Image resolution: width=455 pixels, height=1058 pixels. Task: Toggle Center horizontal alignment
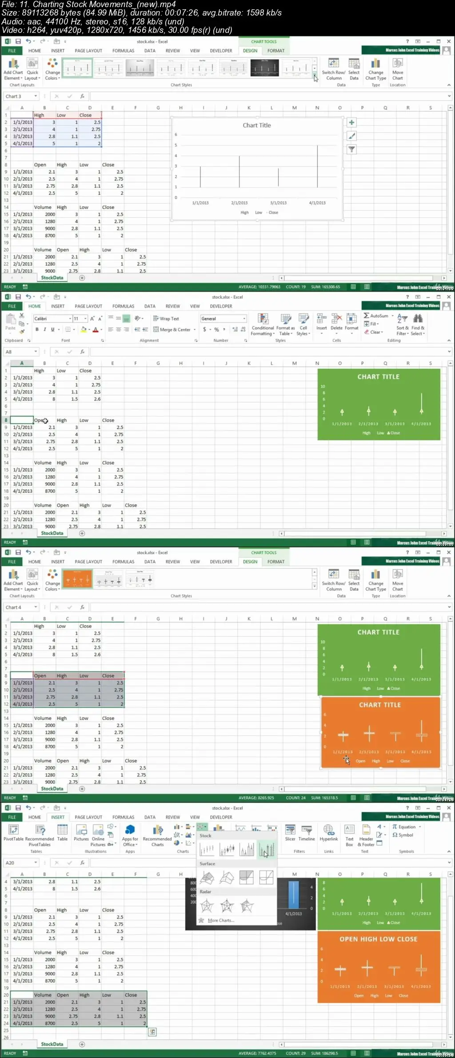click(119, 330)
